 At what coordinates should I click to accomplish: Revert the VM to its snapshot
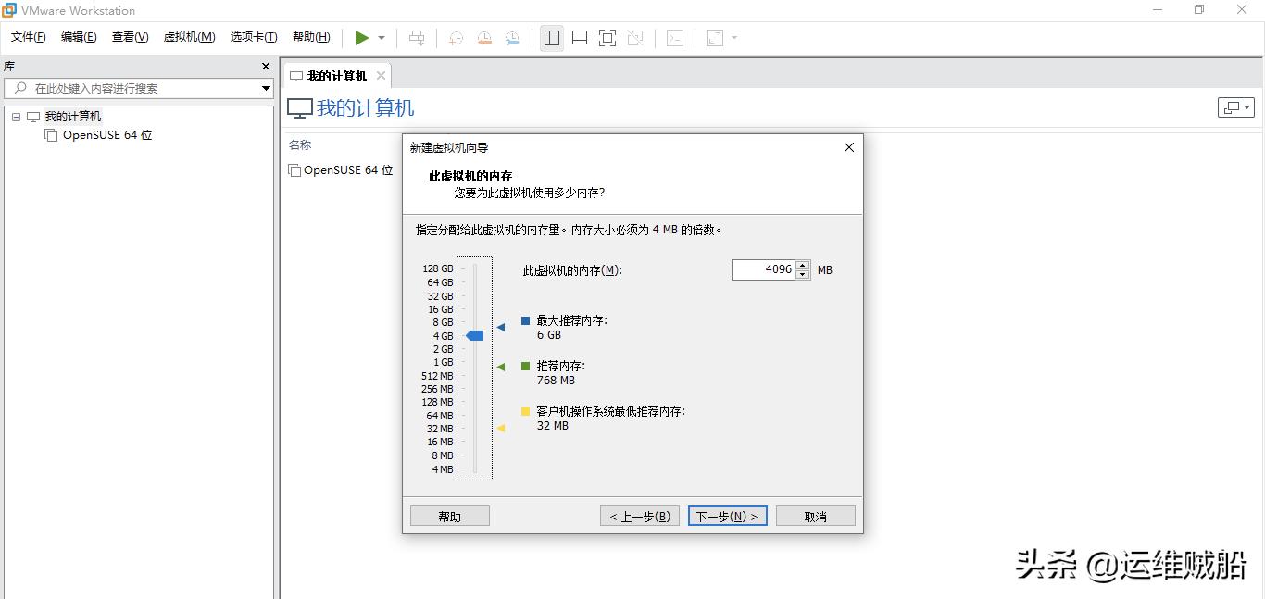tap(483, 38)
